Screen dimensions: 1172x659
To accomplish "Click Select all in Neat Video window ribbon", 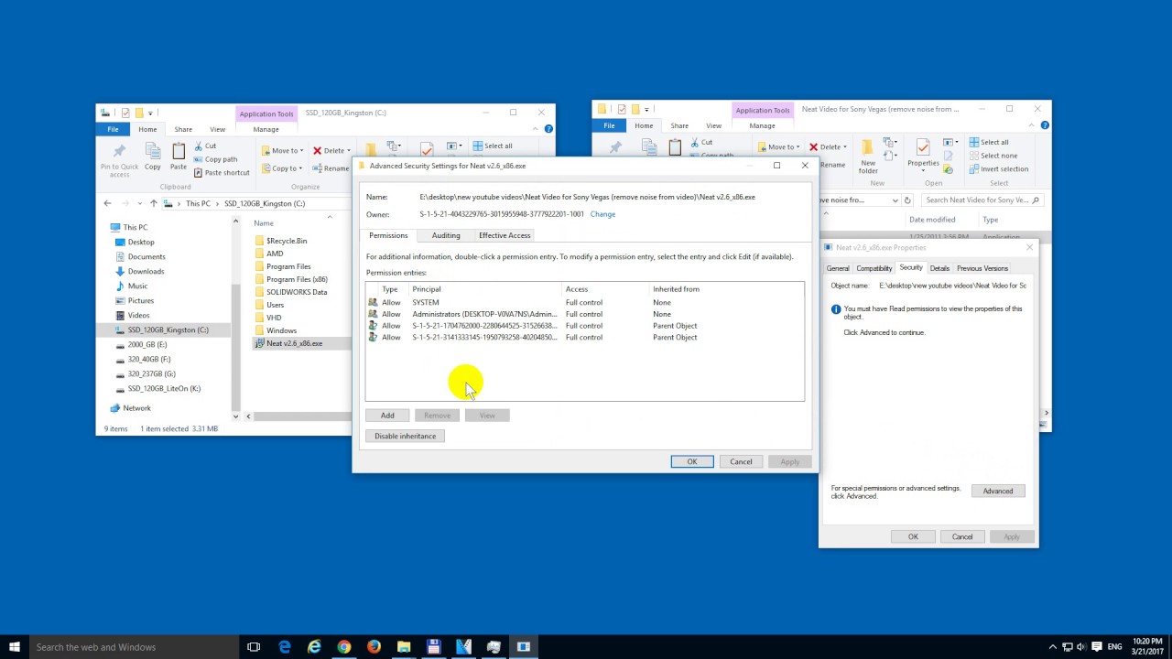I will 989,142.
